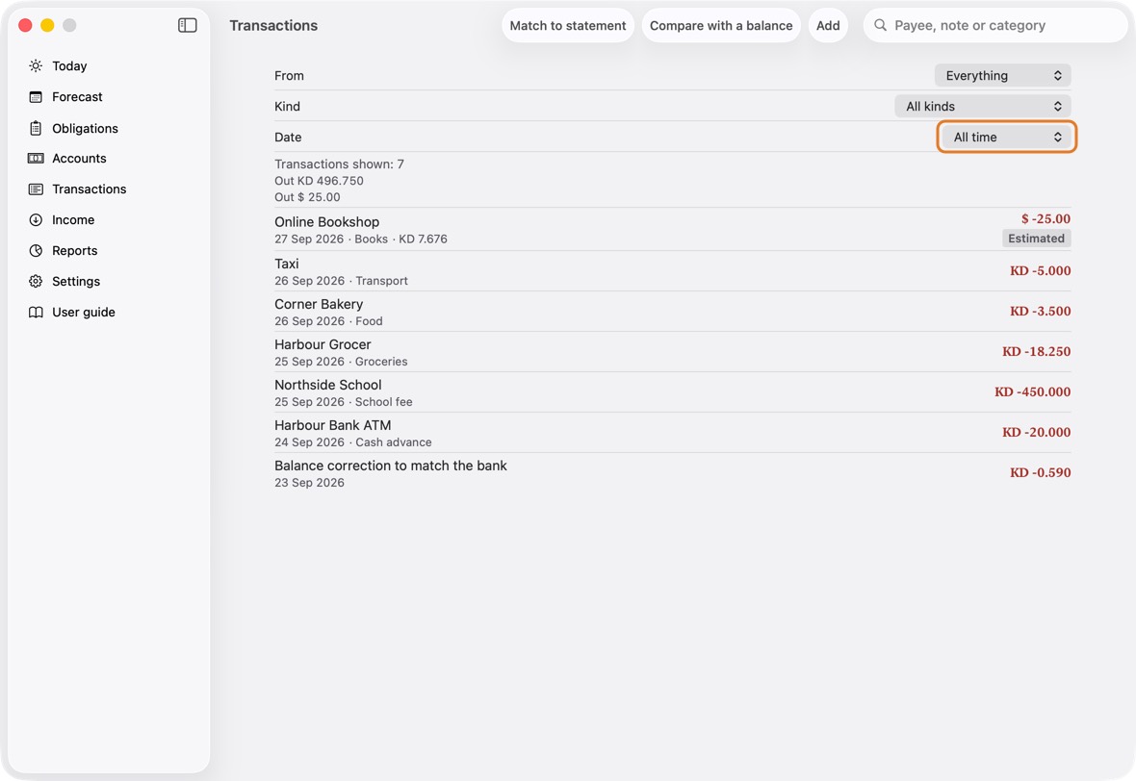
Task: Toggle the sidebar with the panel icon
Action: pos(188,25)
